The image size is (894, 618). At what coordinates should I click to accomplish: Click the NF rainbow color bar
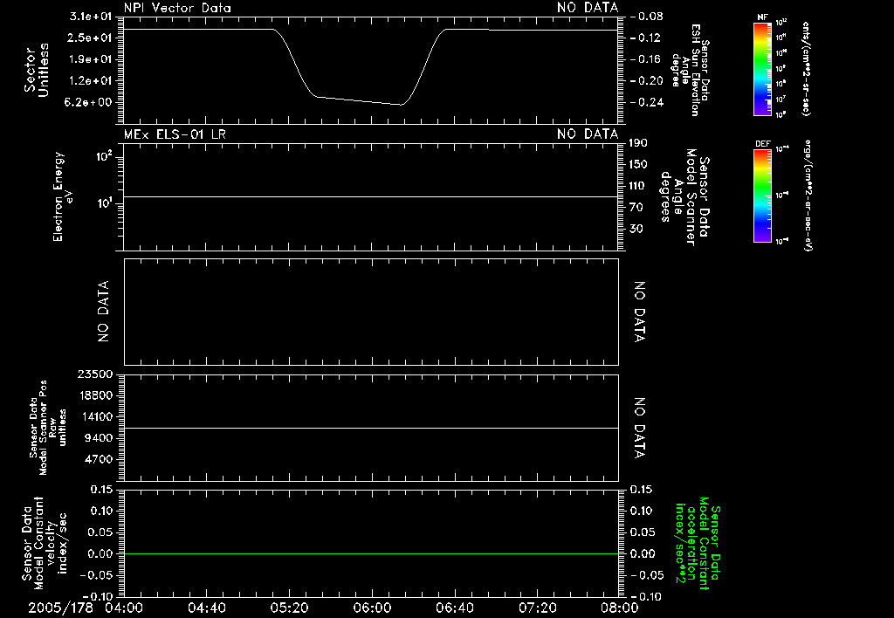click(763, 68)
